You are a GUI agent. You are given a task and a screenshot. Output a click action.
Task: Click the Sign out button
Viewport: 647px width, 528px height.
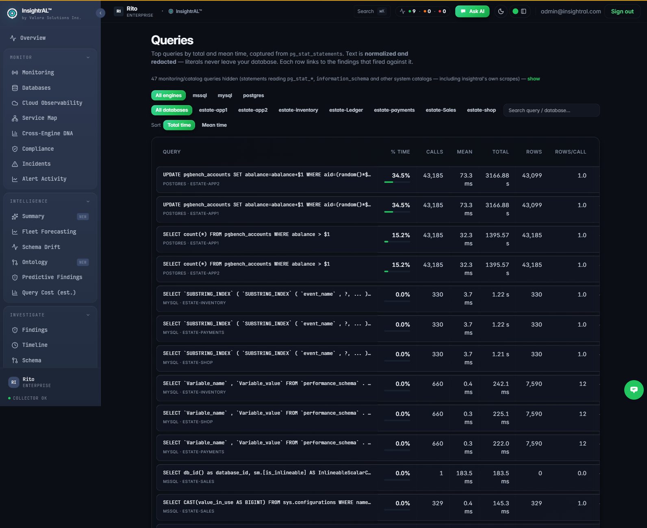[622, 11]
